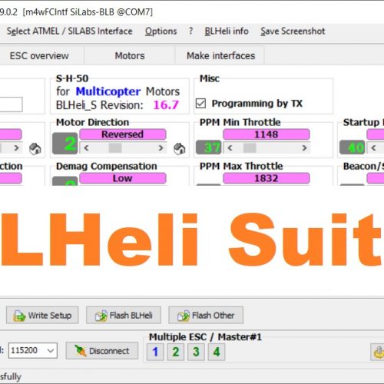The width and height of the screenshot is (384, 384).
Task: Click Flash BLHeli button's chip icon
Action: coord(101,316)
